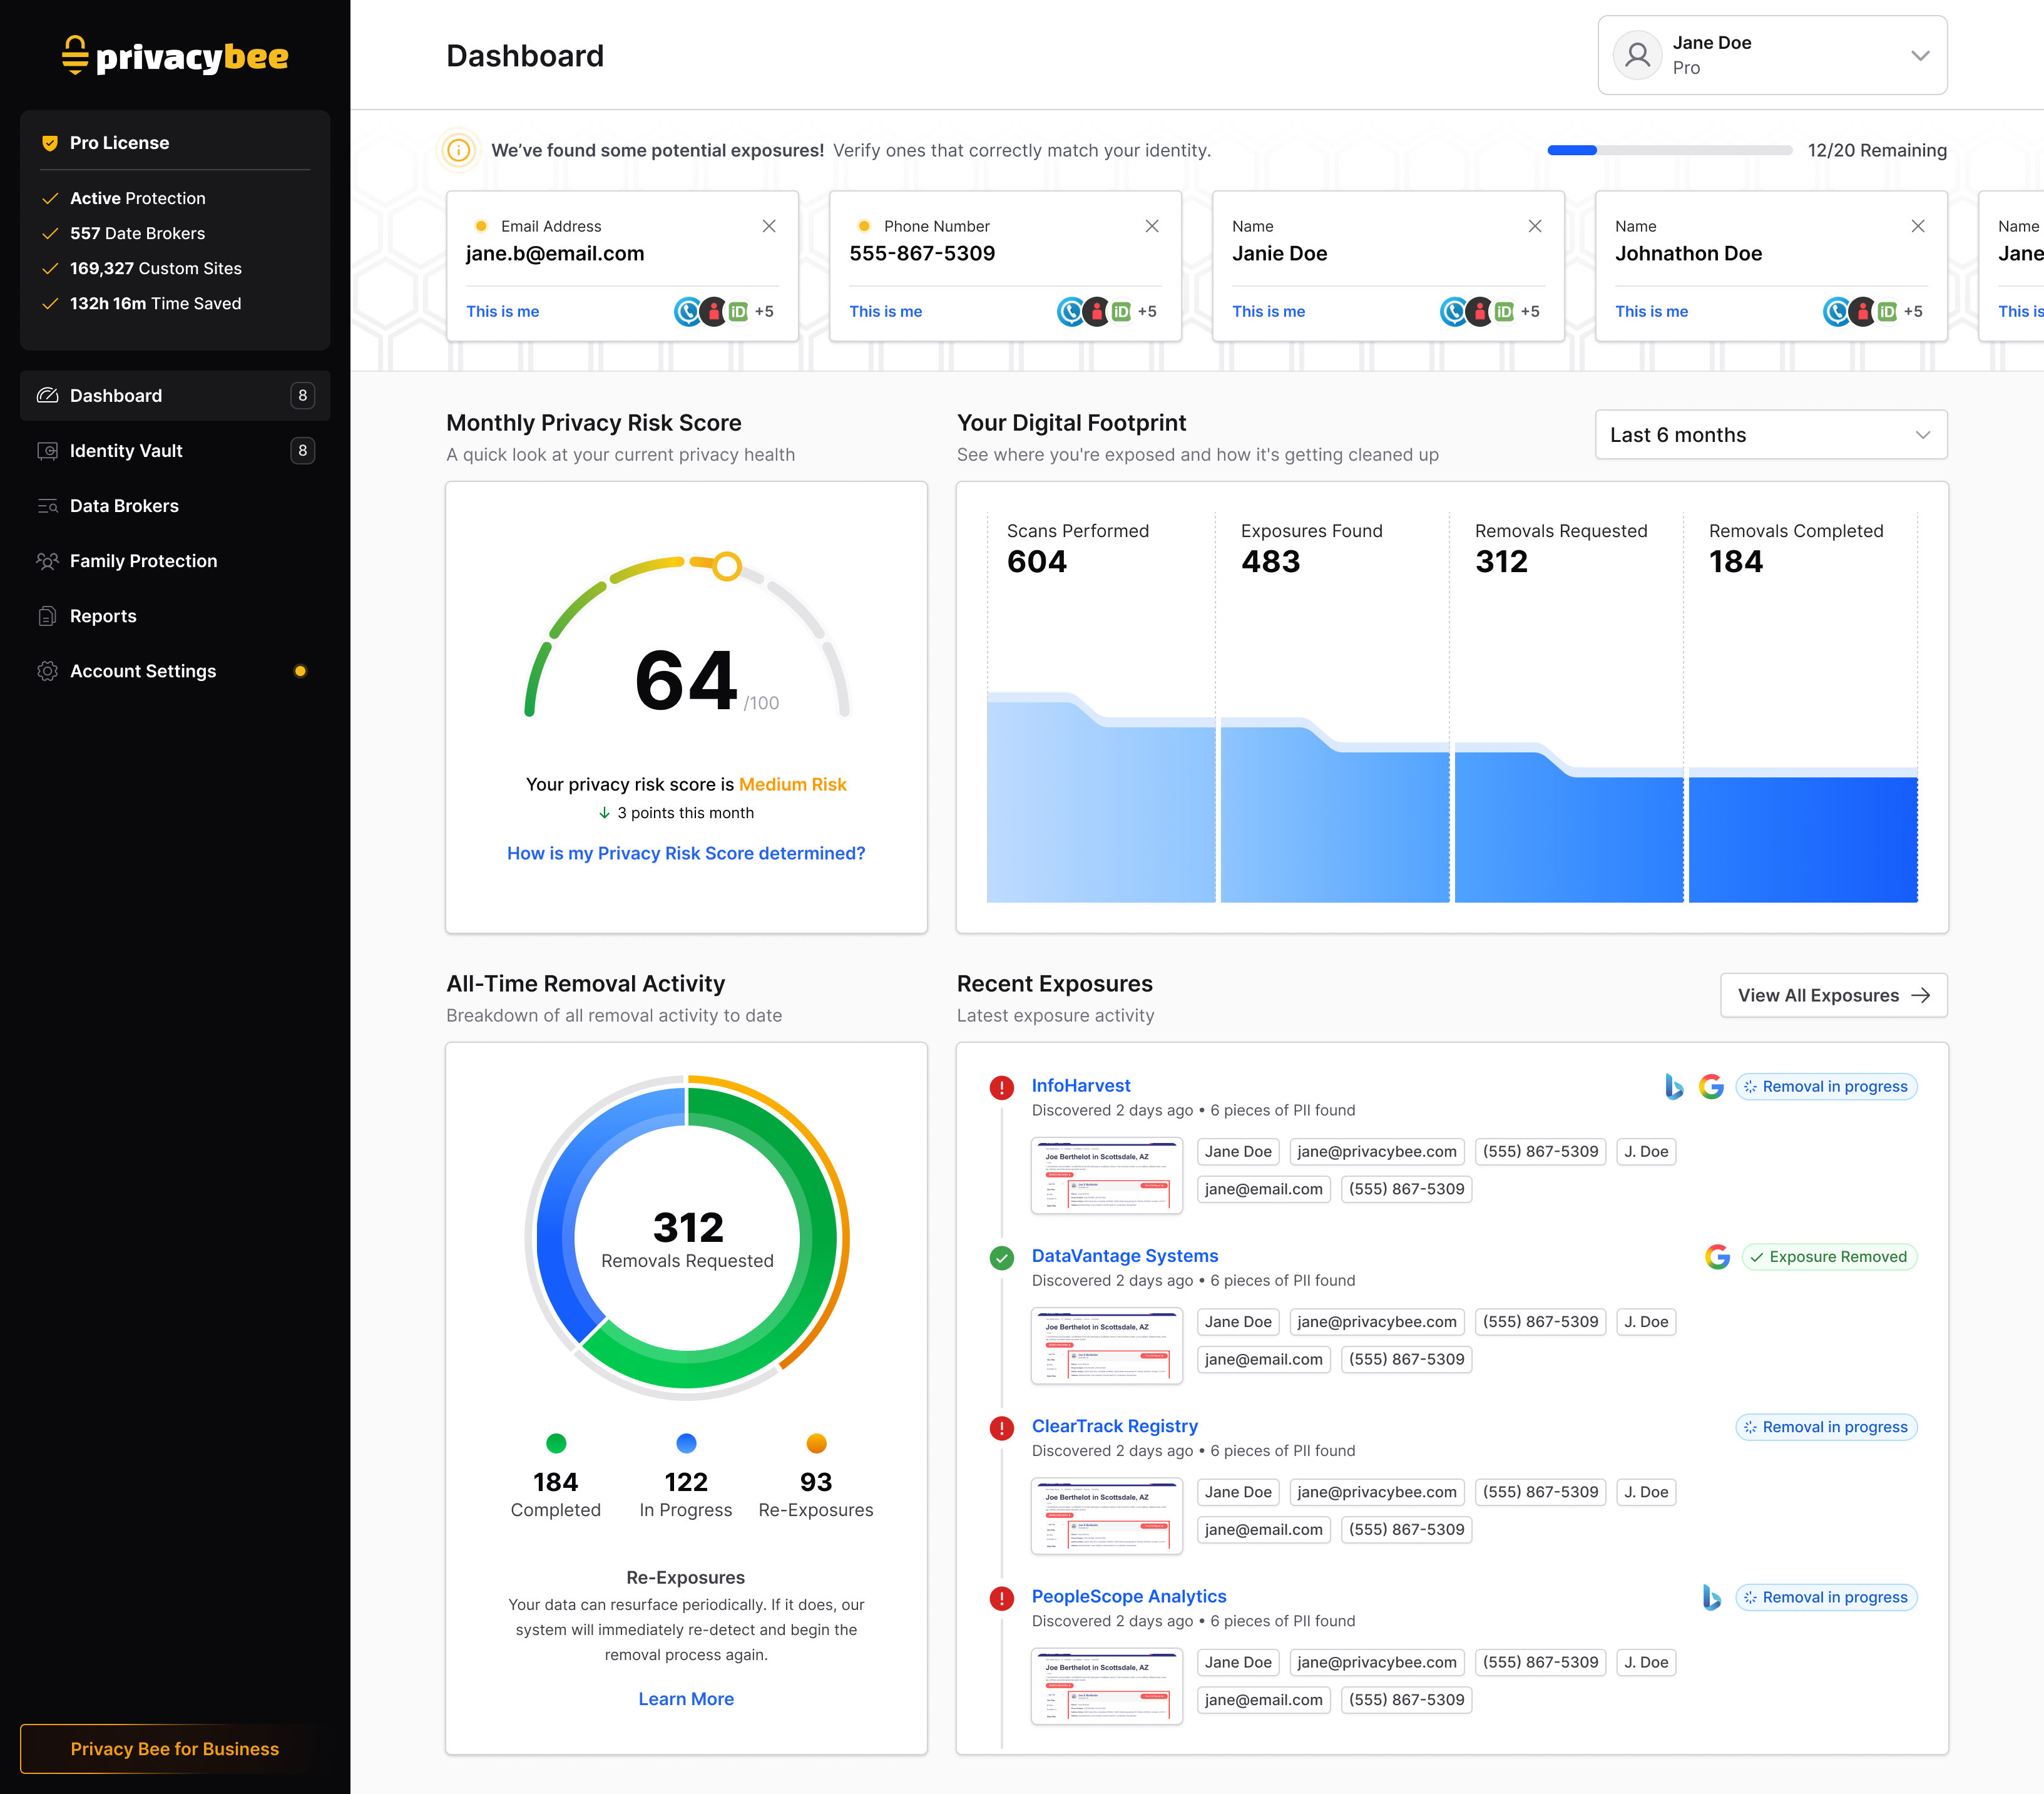Click the Reports document icon
2044x1794 pixels.
click(x=47, y=616)
